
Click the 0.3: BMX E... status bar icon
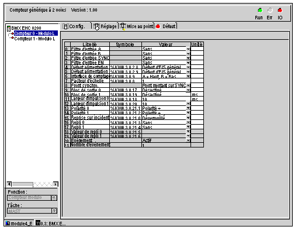tap(38, 223)
